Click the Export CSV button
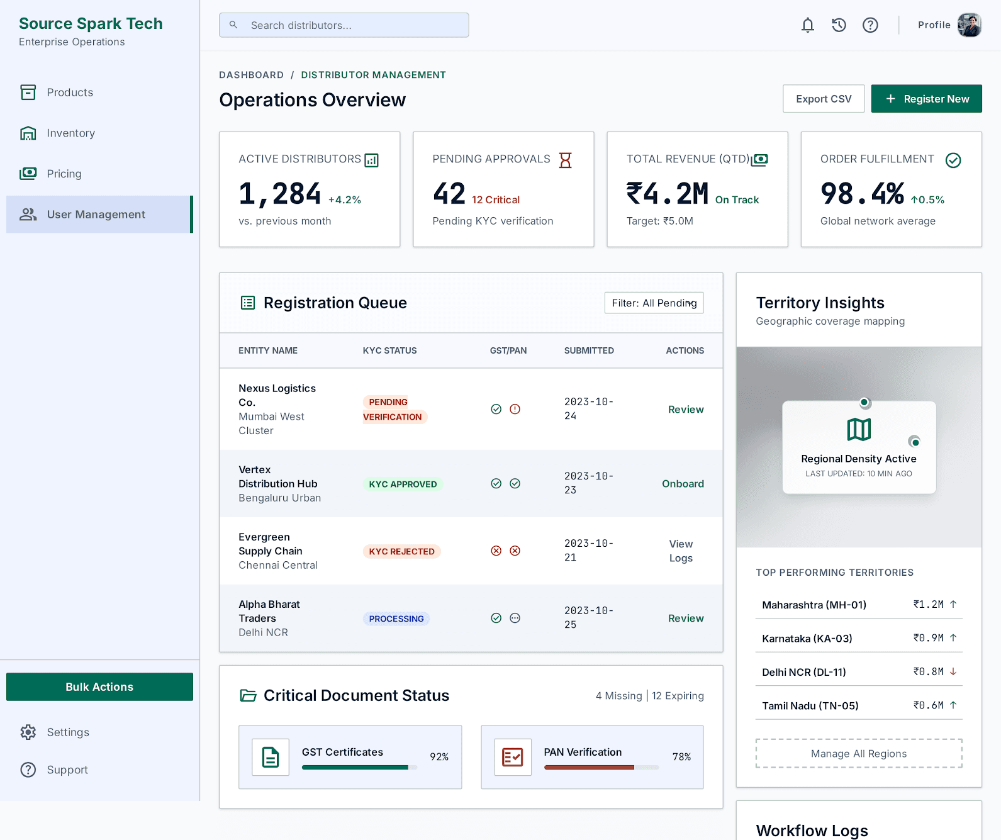Viewport: 1001px width, 840px height. point(824,99)
